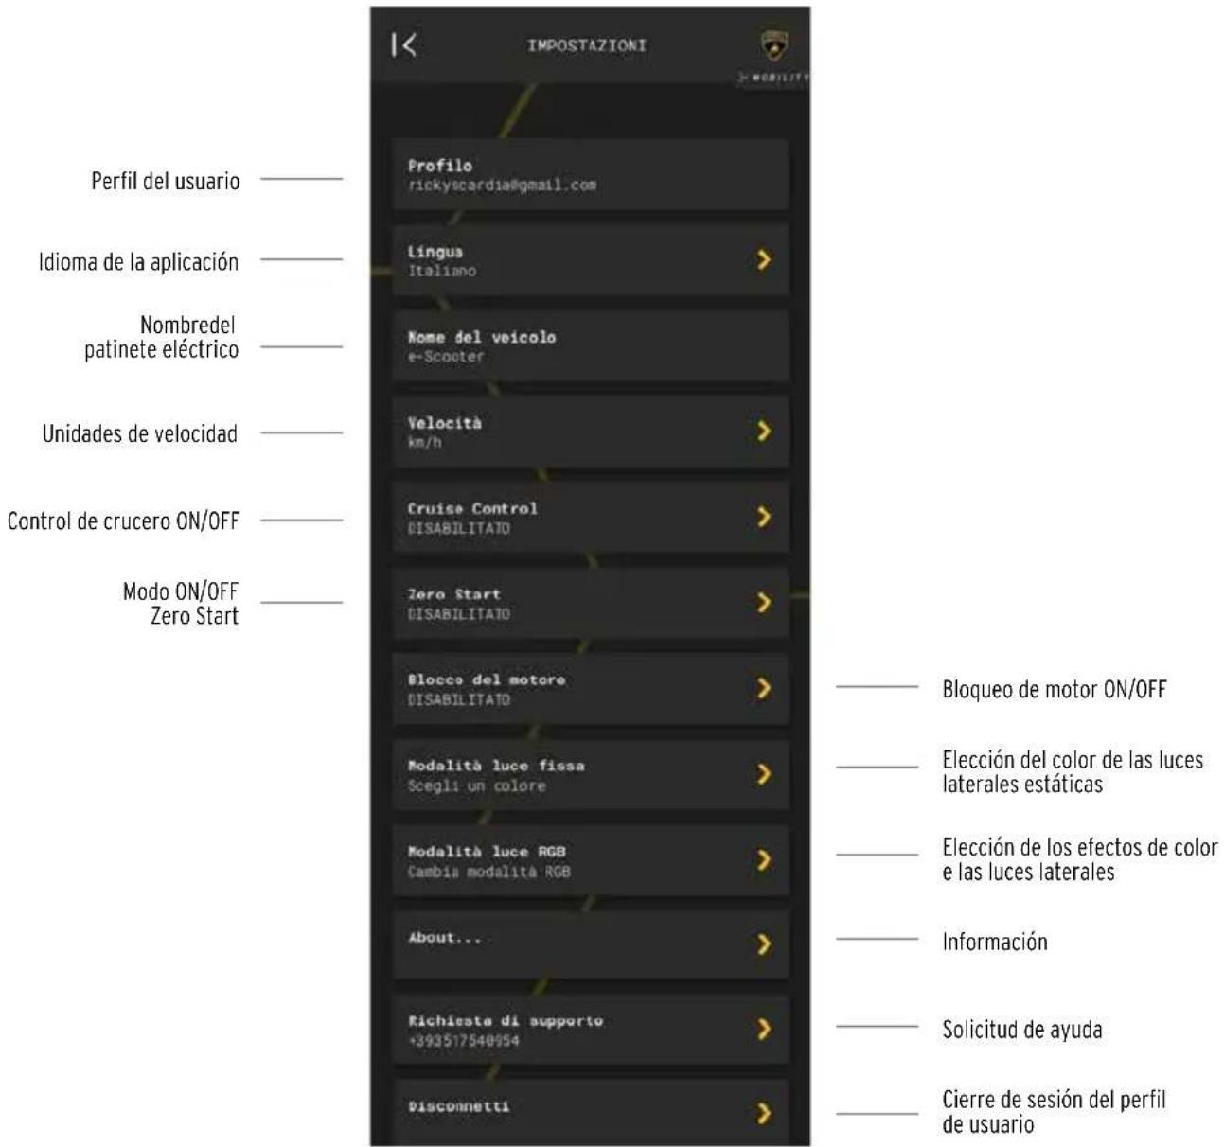
Task: Open the About... entry
Action: (590, 944)
